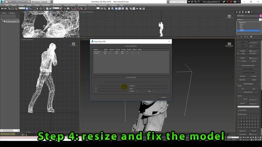Collapse the Surface Properties rollout header
This screenshot has height=147, width=262.
(x=248, y=84)
